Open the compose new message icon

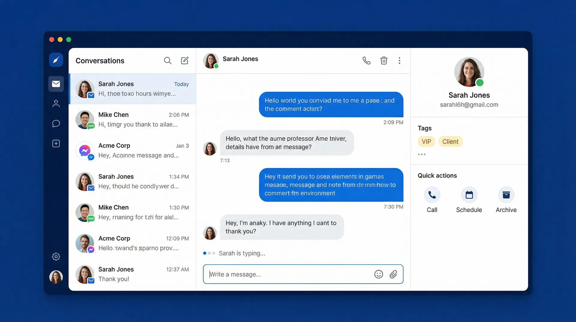(185, 60)
